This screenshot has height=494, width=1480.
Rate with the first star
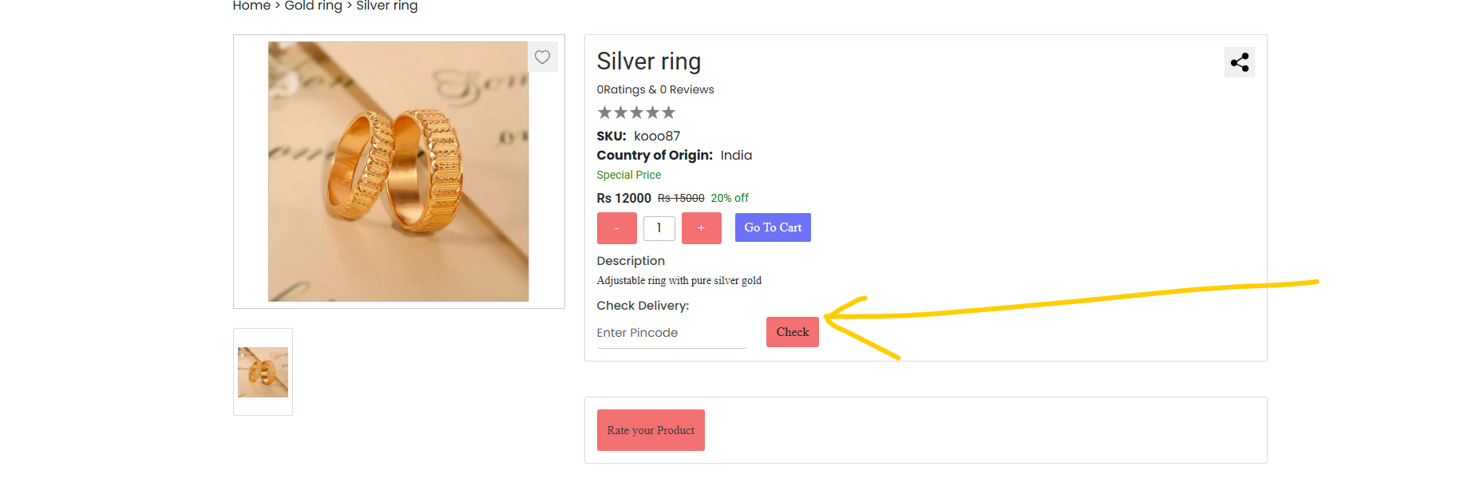(x=604, y=113)
